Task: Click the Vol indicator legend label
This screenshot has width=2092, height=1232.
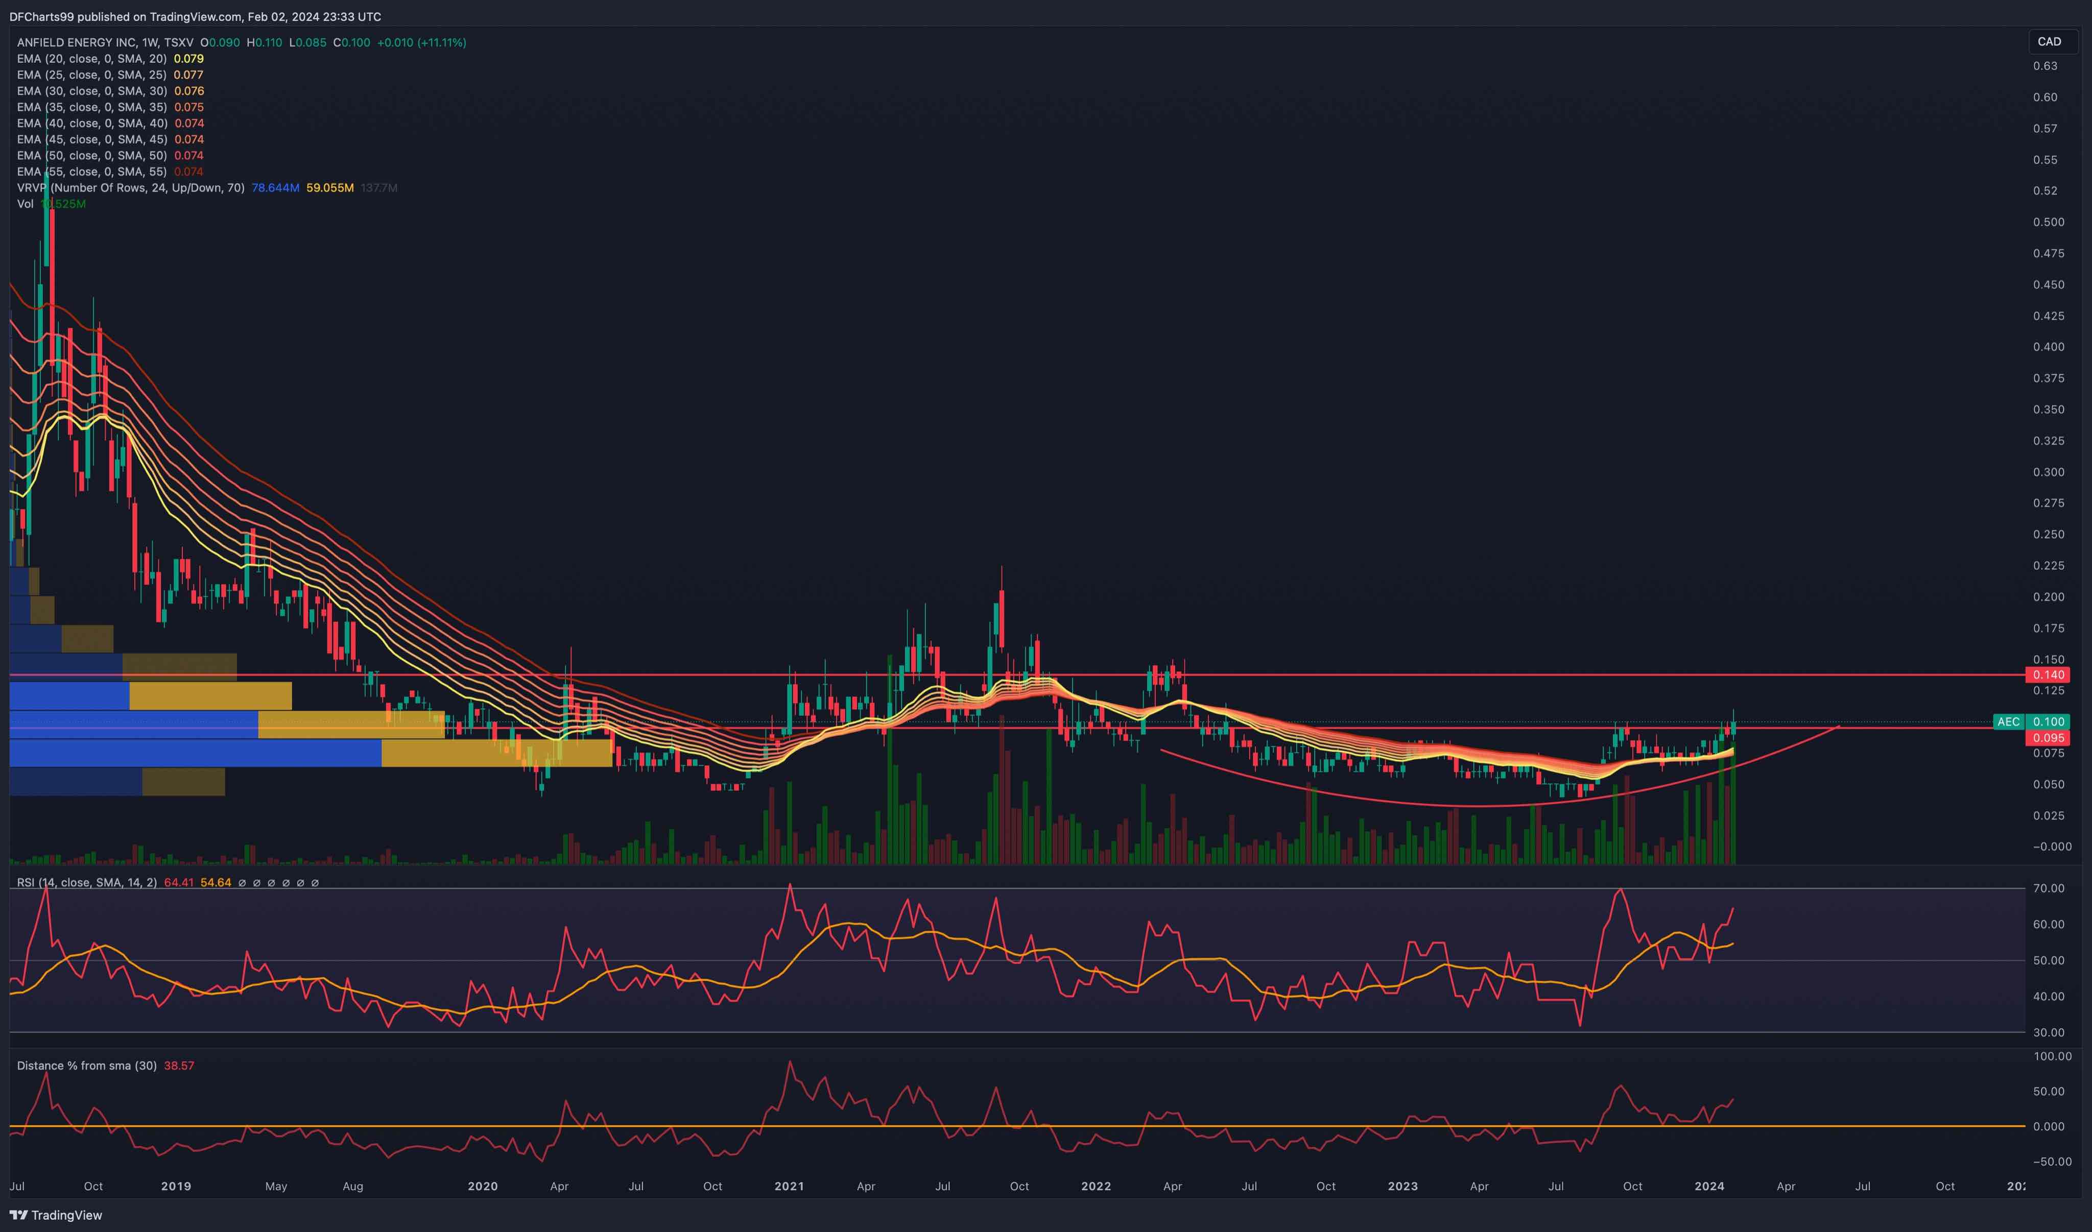Action: (25, 204)
